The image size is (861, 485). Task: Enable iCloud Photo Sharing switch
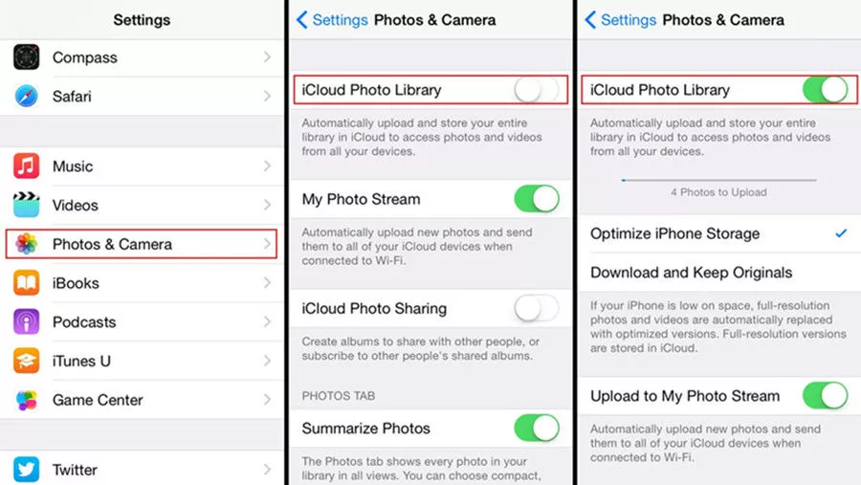tap(537, 308)
